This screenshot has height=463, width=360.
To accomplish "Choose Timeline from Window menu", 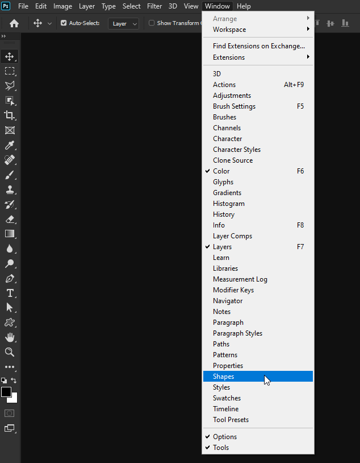I will pos(258,408).
